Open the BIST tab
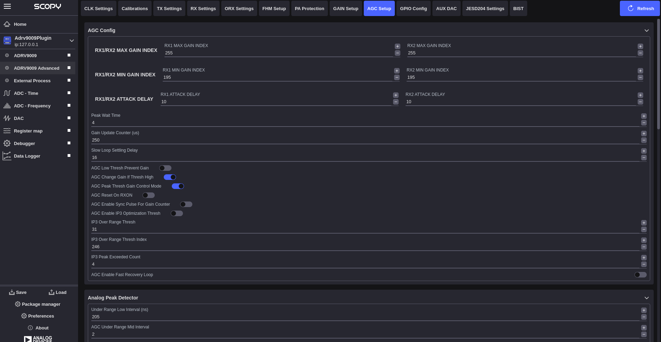Screen dimensions: 661x342 (x=518, y=8)
